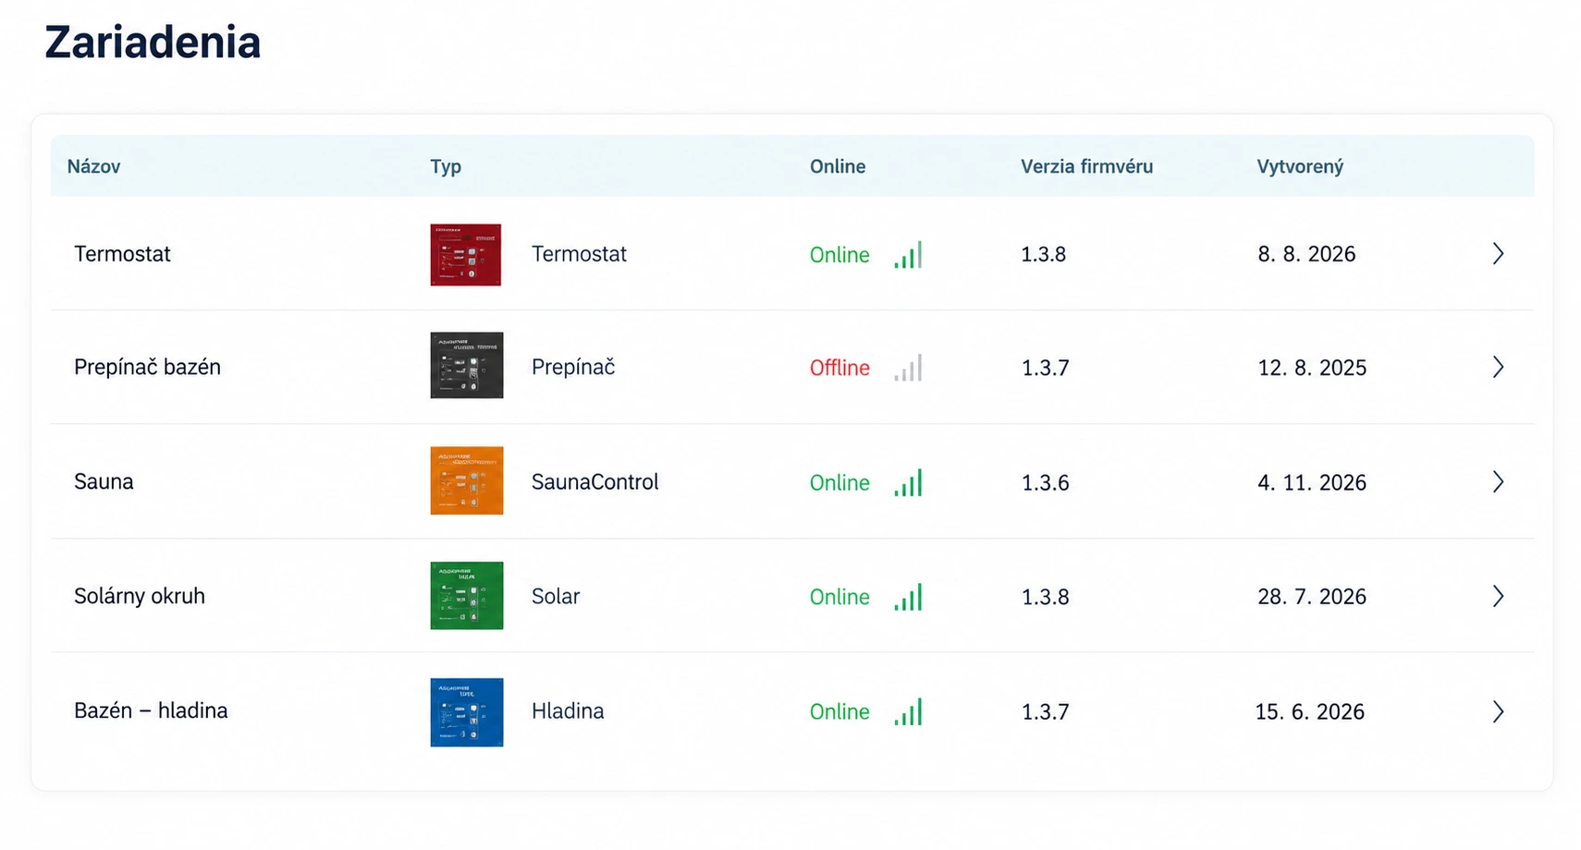1581x850 pixels.
Task: Click the Solar type label
Action: (x=556, y=596)
